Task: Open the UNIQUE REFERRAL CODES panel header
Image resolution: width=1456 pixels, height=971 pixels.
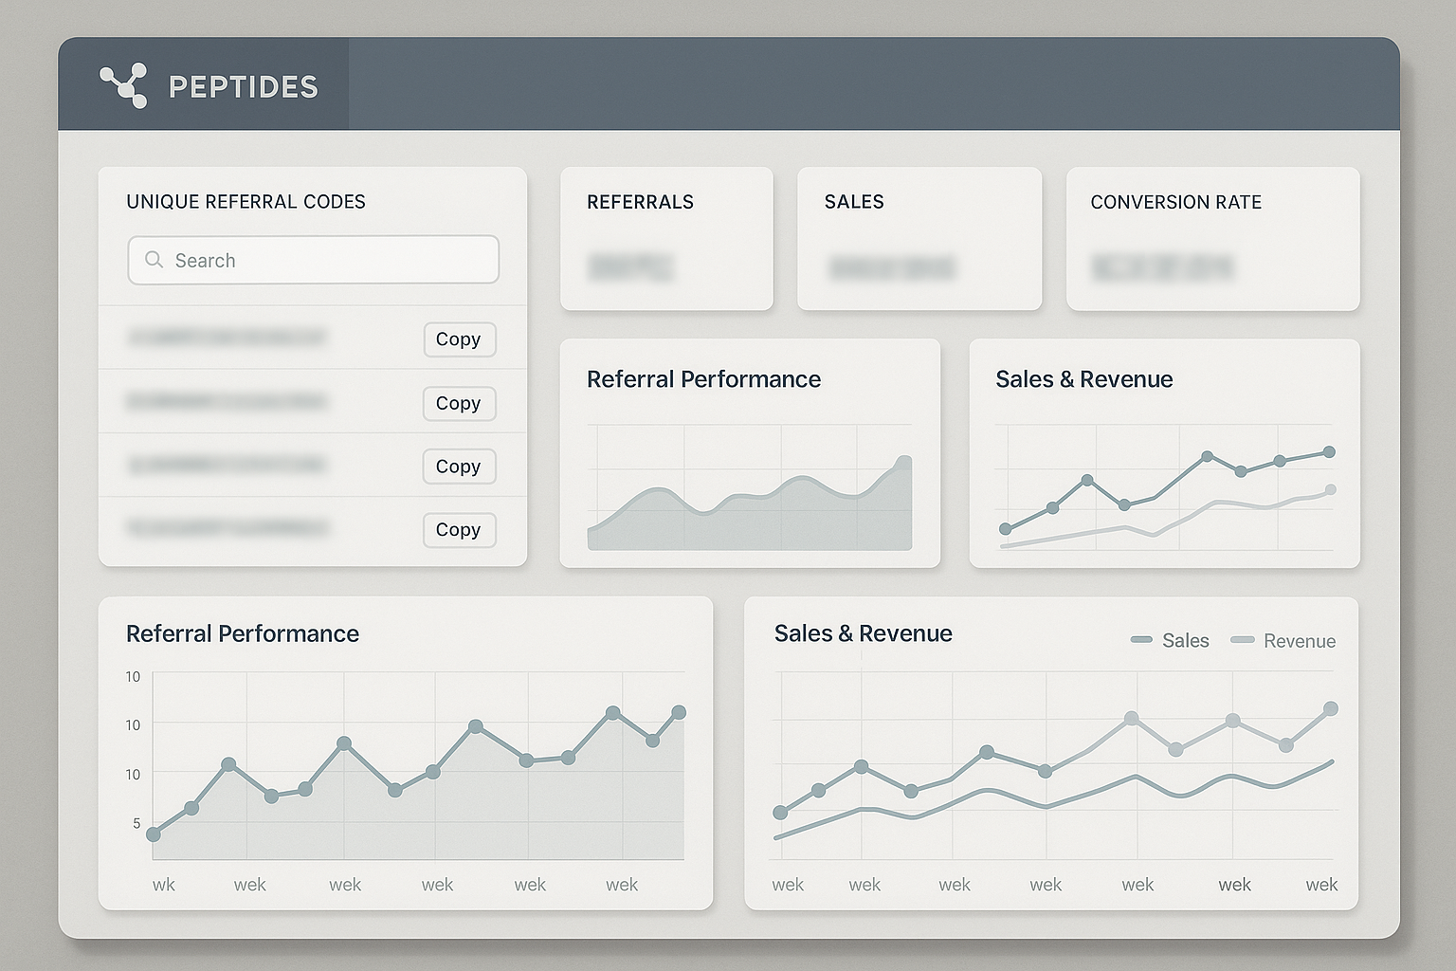Action: (x=246, y=201)
